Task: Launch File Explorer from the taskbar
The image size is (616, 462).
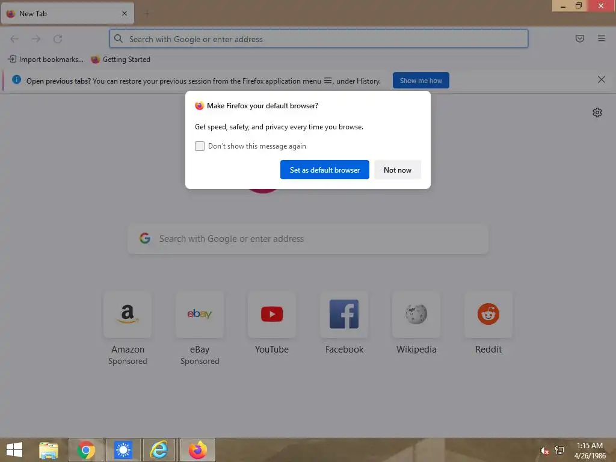Action: pyautogui.click(x=49, y=450)
